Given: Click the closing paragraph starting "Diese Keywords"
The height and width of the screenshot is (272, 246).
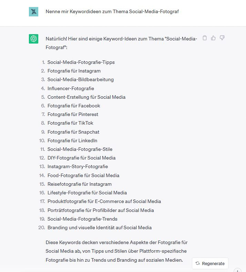Looking at the screenshot, I should [x=116, y=251].
